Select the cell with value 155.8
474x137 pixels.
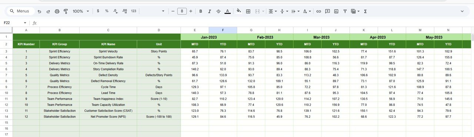(448, 57)
